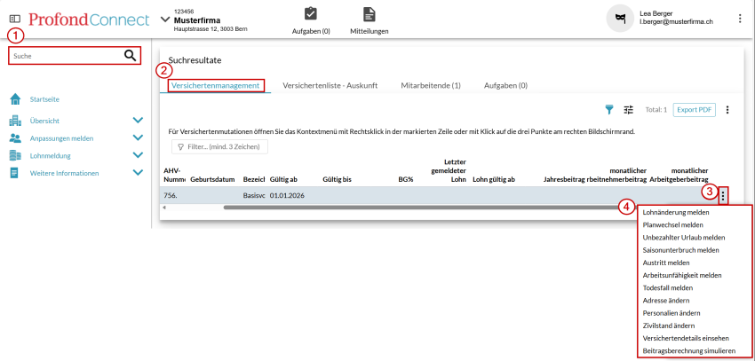
Task: Switch to the Versichertenmanagement tab
Action: [x=216, y=85]
